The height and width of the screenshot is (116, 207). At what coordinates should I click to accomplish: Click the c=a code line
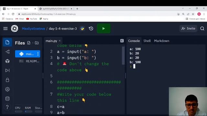(61, 107)
